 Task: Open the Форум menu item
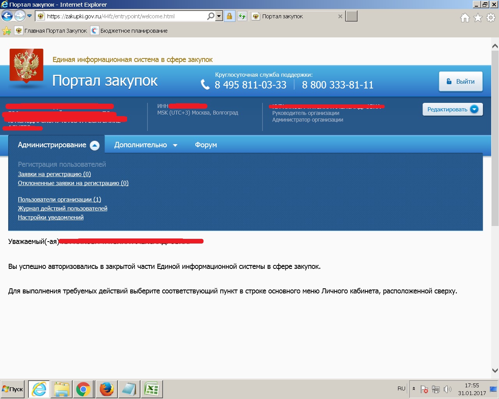click(206, 145)
